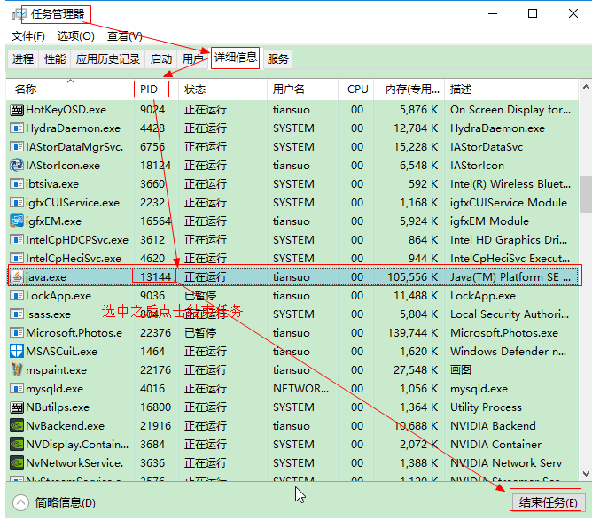Viewport: 600px width, 520px height.
Task: Click PID 22176 of mspaint.exe
Action: pos(155,369)
